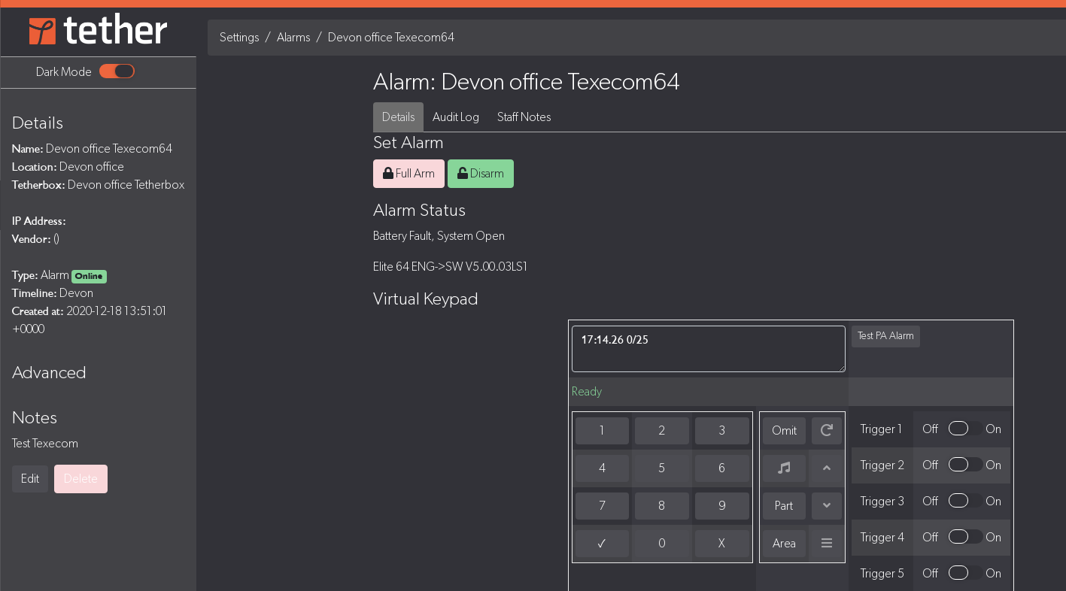Open Alarms from the breadcrumb
The image size is (1066, 591).
click(293, 37)
